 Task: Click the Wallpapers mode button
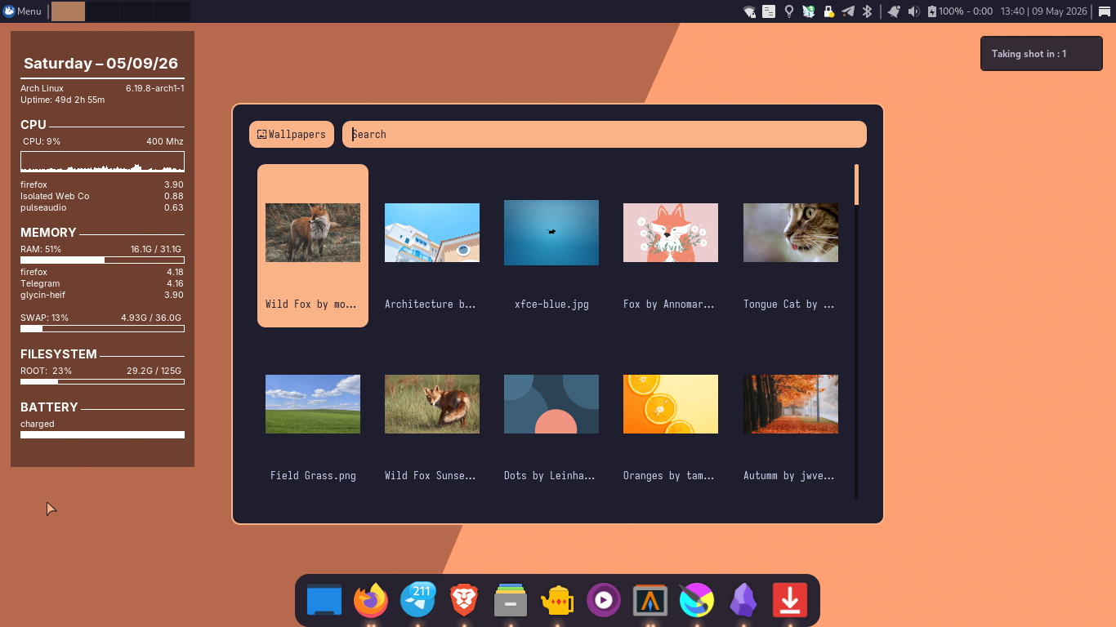coord(292,134)
